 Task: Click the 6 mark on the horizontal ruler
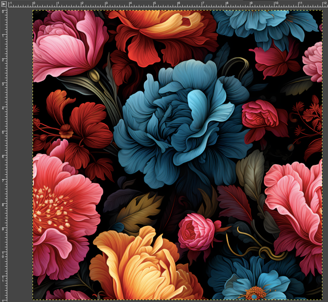(x=178, y=4)
